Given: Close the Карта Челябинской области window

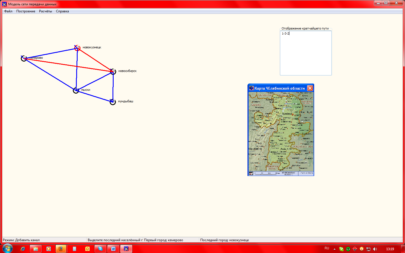Looking at the screenshot, I should 310,88.
